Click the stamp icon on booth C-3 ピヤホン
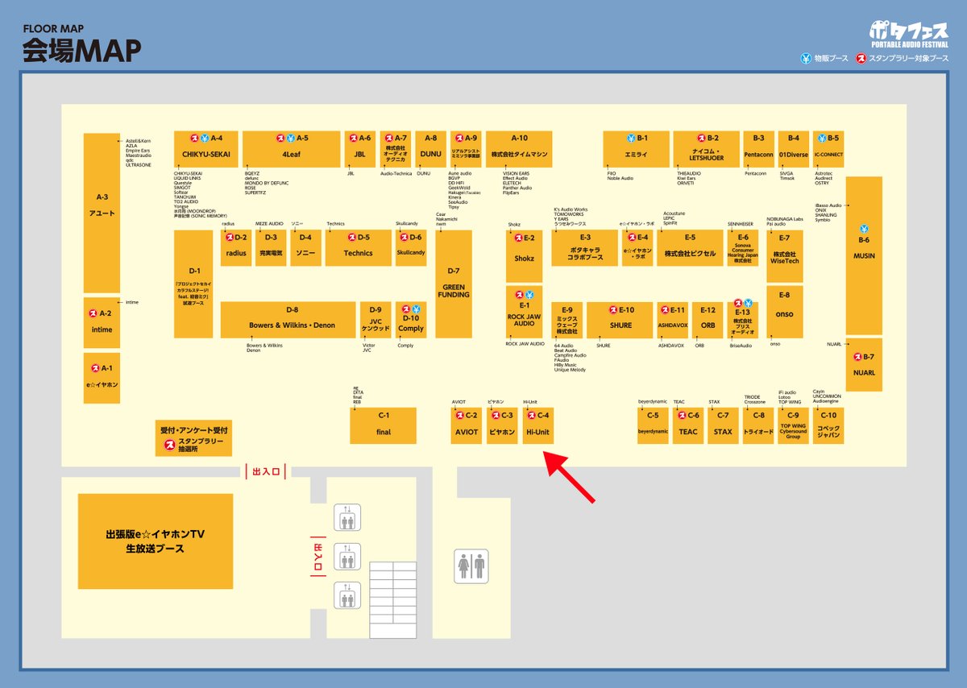 click(x=494, y=415)
